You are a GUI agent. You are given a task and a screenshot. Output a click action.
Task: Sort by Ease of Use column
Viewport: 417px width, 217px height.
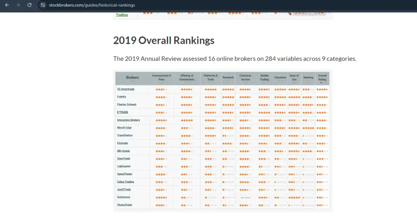point(294,77)
